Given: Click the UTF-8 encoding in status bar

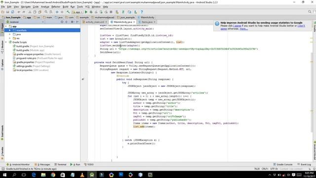Looking at the screenshot, I should click(x=274, y=169).
